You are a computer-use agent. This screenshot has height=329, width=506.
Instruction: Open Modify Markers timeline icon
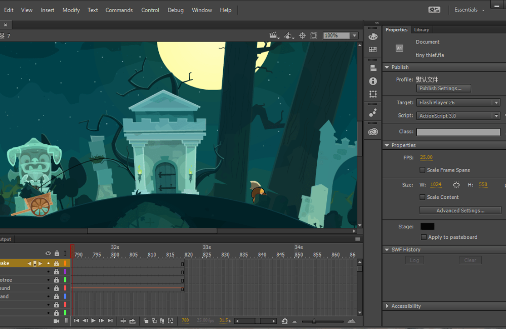point(171,320)
